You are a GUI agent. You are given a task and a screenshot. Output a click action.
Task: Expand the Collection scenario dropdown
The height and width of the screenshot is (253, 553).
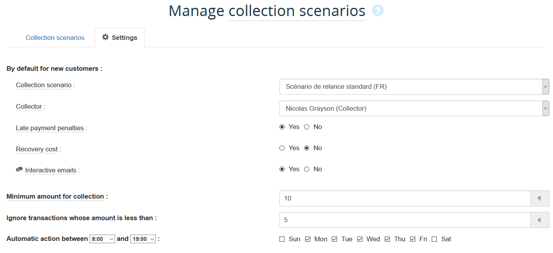click(414, 87)
